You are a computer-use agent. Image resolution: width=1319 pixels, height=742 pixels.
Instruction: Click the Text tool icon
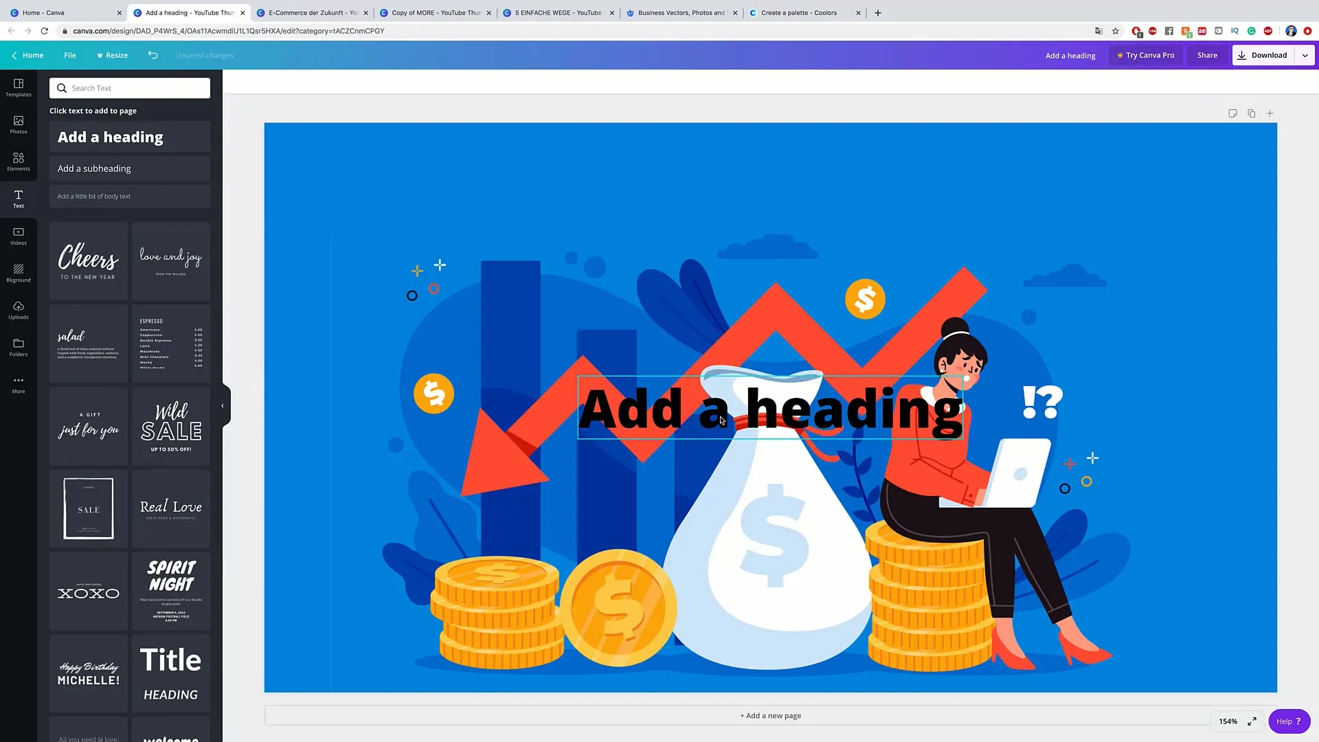(18, 197)
